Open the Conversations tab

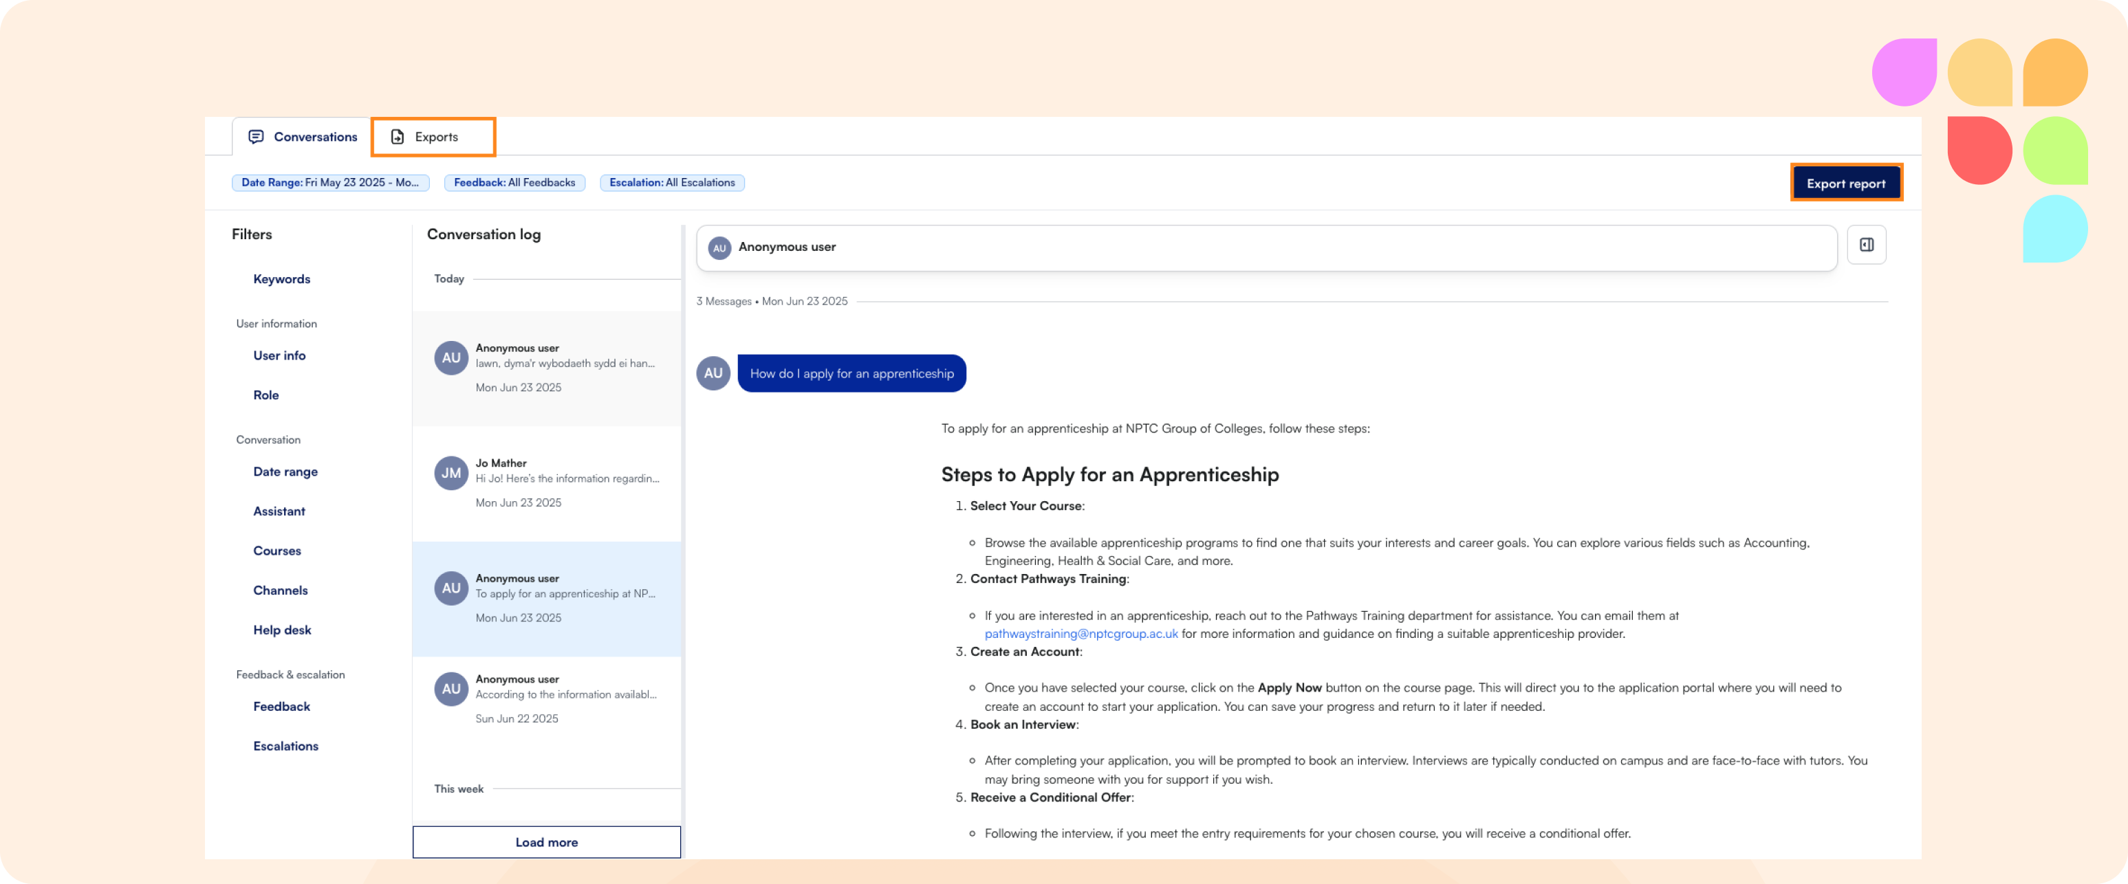[315, 137]
